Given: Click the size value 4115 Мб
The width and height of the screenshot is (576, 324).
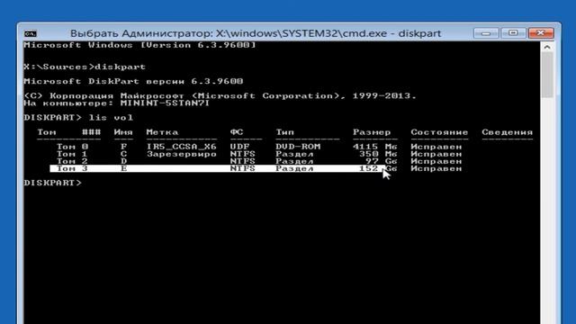Looking at the screenshot, I should pos(375,147).
